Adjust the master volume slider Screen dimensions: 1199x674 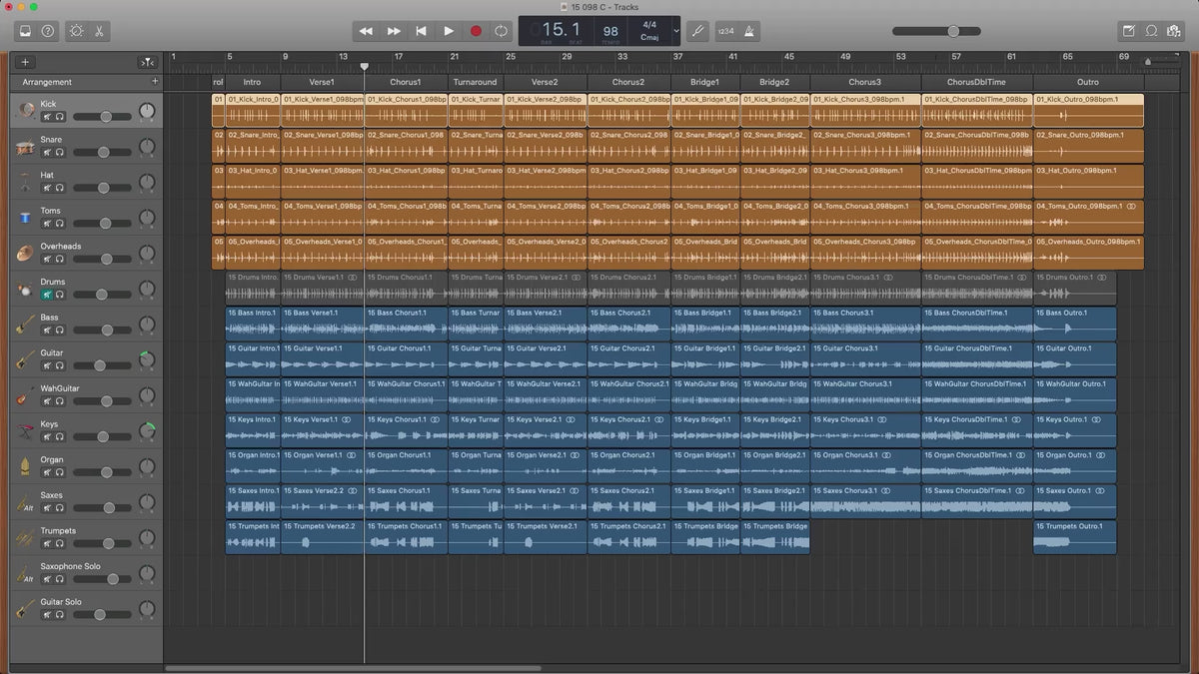coord(953,31)
